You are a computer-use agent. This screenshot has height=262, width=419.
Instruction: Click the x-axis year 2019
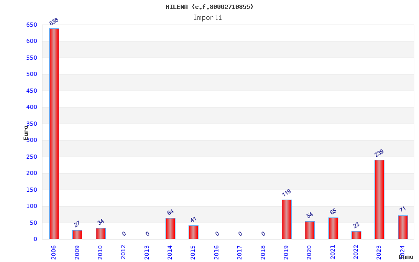pyautogui.click(x=286, y=253)
